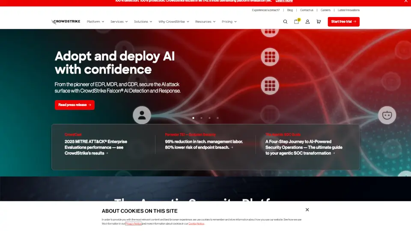Expand the Resources menu
This screenshot has width=411, height=231.
(205, 22)
